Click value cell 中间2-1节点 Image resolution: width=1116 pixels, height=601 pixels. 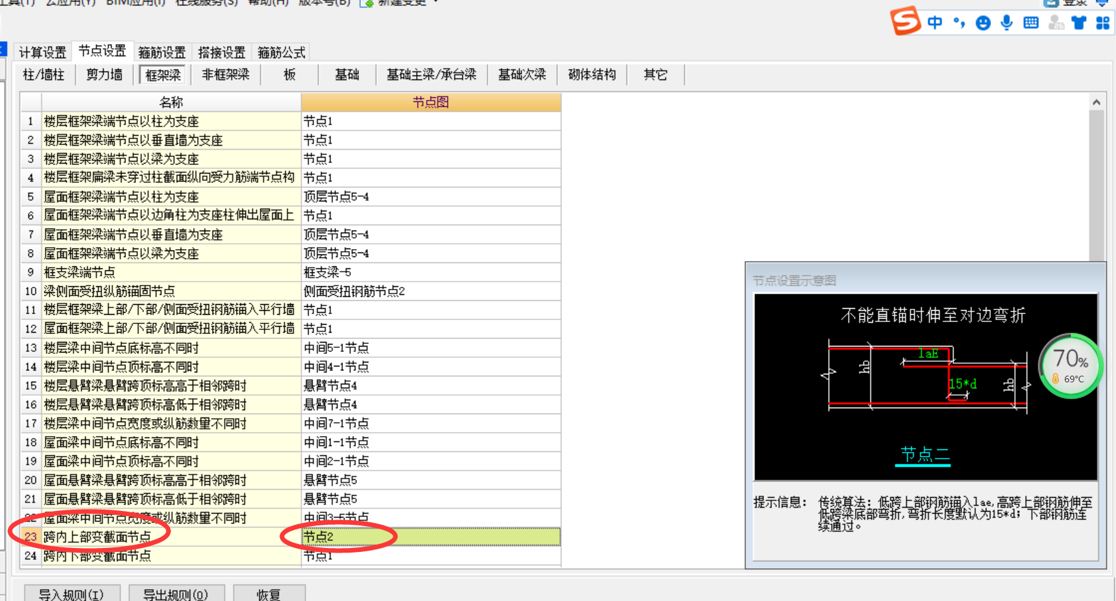[431, 461]
